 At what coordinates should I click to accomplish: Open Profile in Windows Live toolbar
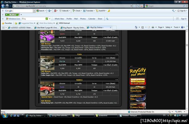(69, 19)
